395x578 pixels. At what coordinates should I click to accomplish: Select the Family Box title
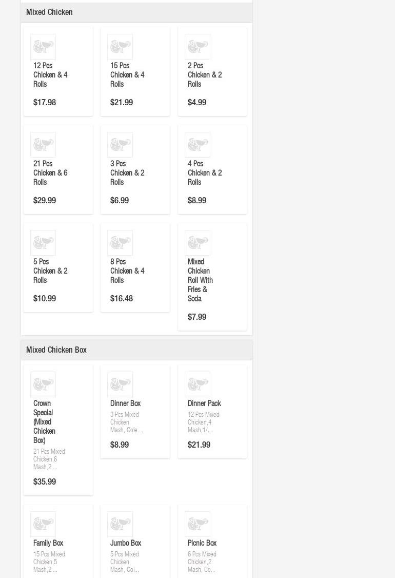click(48, 543)
